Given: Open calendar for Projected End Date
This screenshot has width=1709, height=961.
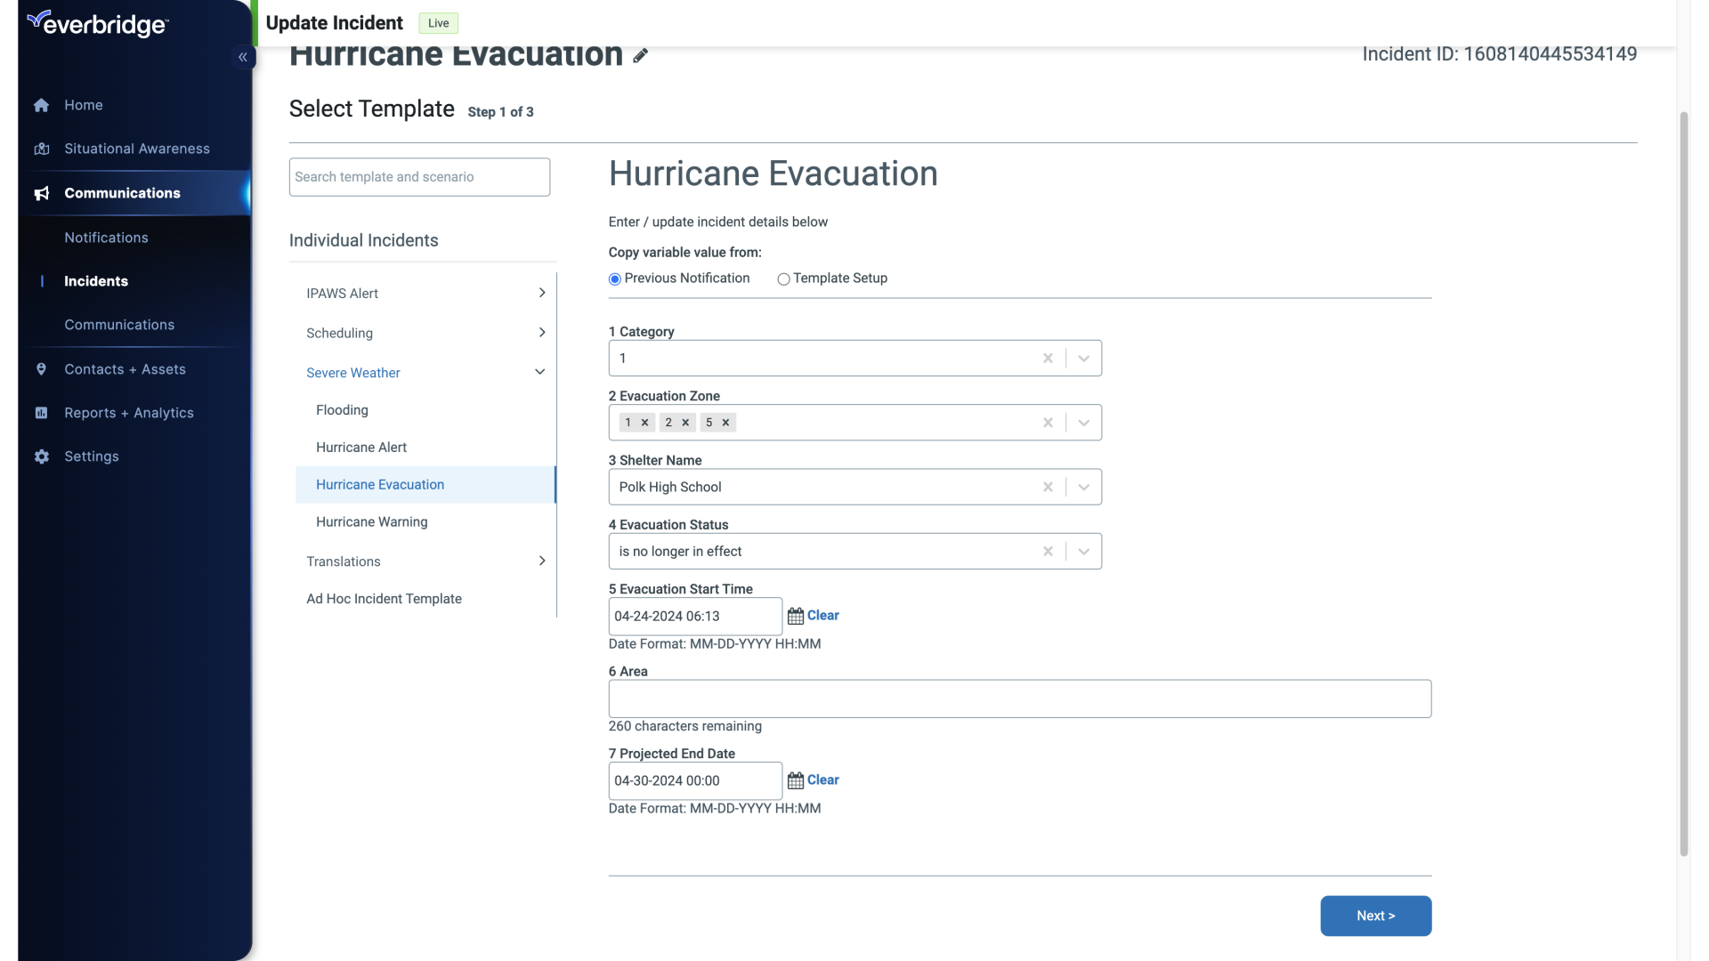Looking at the screenshot, I should click(796, 780).
